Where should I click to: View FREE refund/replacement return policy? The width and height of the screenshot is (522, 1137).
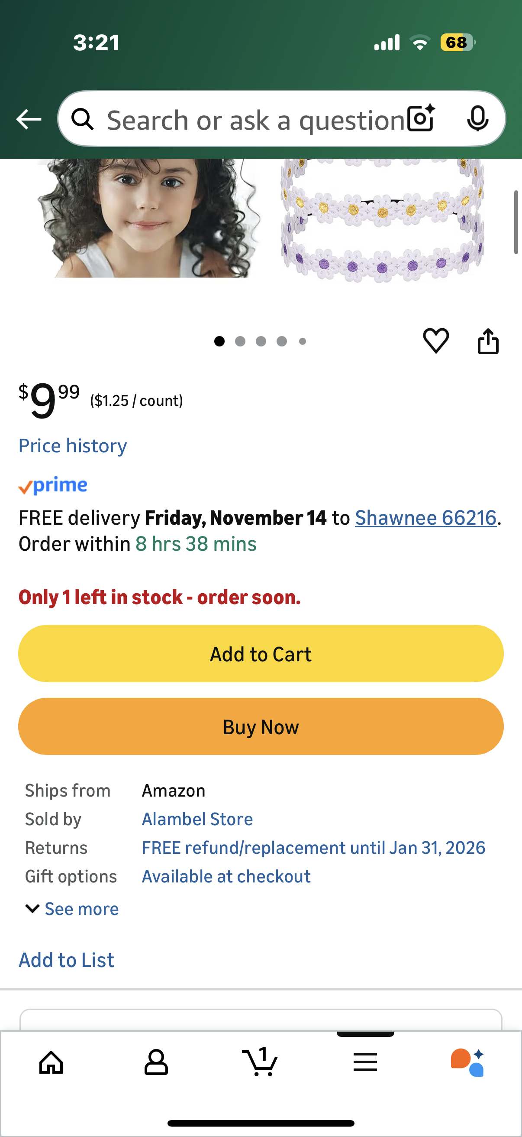tap(313, 848)
